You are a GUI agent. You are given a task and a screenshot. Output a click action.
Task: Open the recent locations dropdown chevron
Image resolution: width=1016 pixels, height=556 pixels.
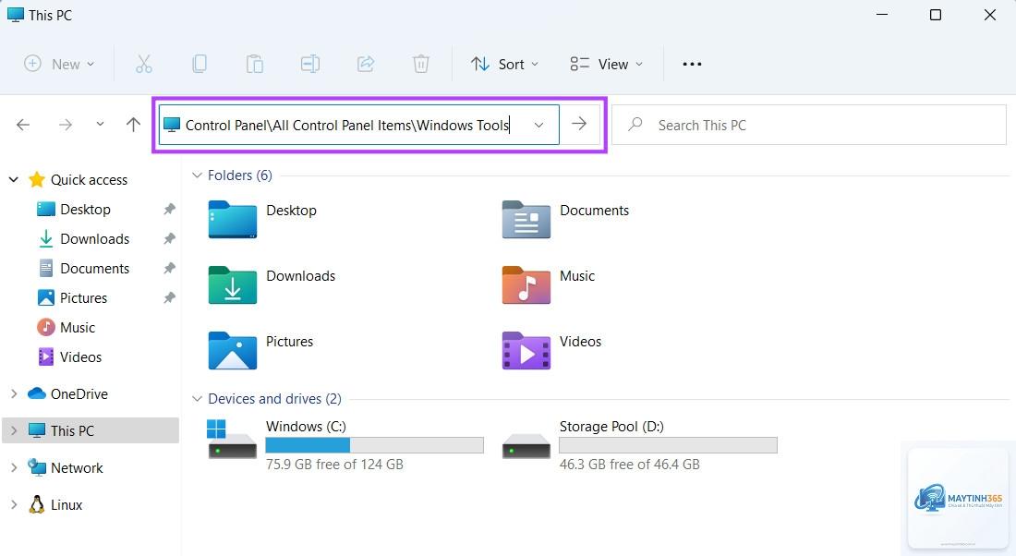point(100,124)
